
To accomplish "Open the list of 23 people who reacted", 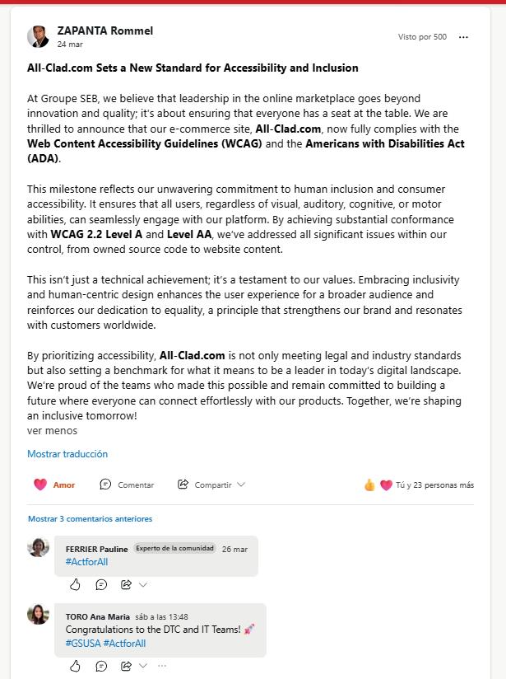I will [434, 485].
